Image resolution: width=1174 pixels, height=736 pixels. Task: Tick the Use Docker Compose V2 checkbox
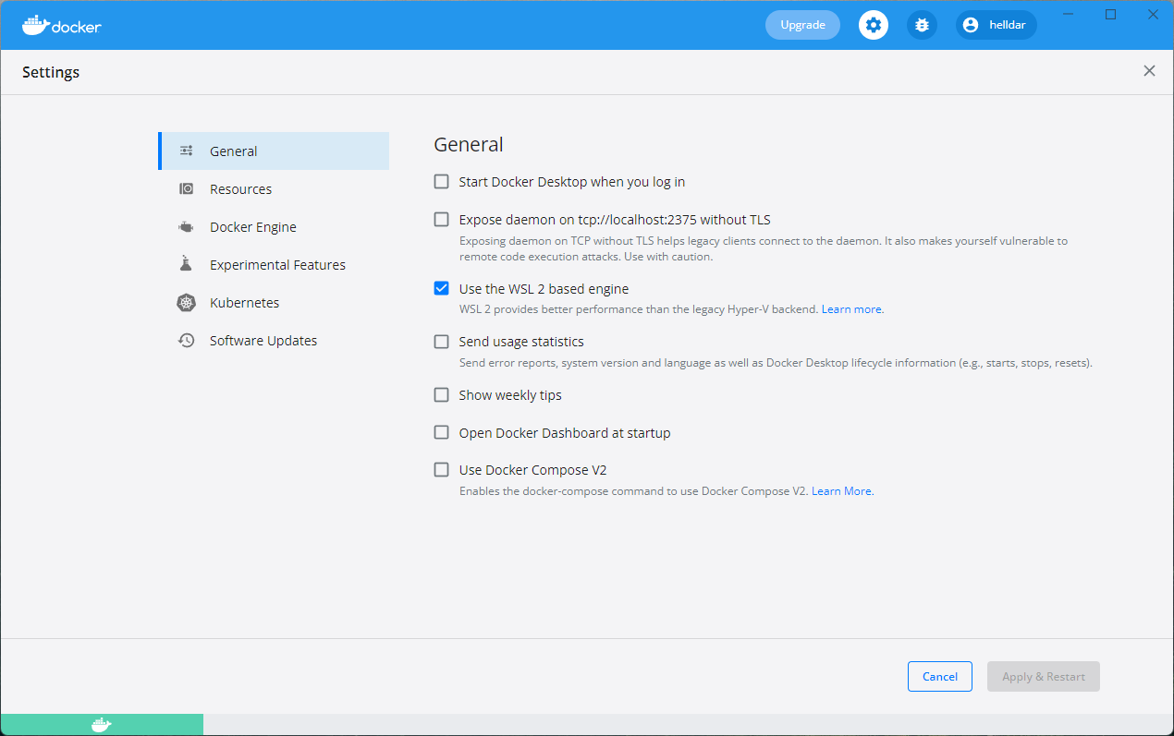(x=442, y=469)
